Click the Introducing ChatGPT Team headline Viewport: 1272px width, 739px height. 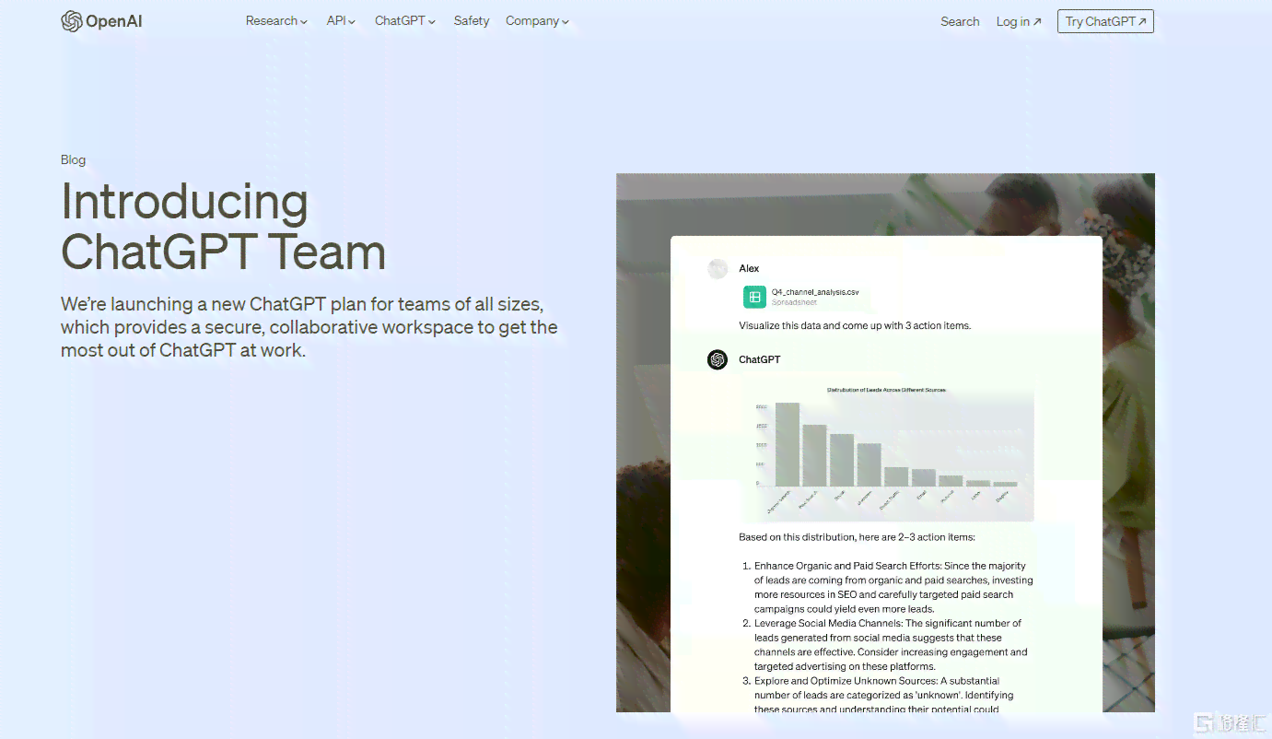point(223,227)
